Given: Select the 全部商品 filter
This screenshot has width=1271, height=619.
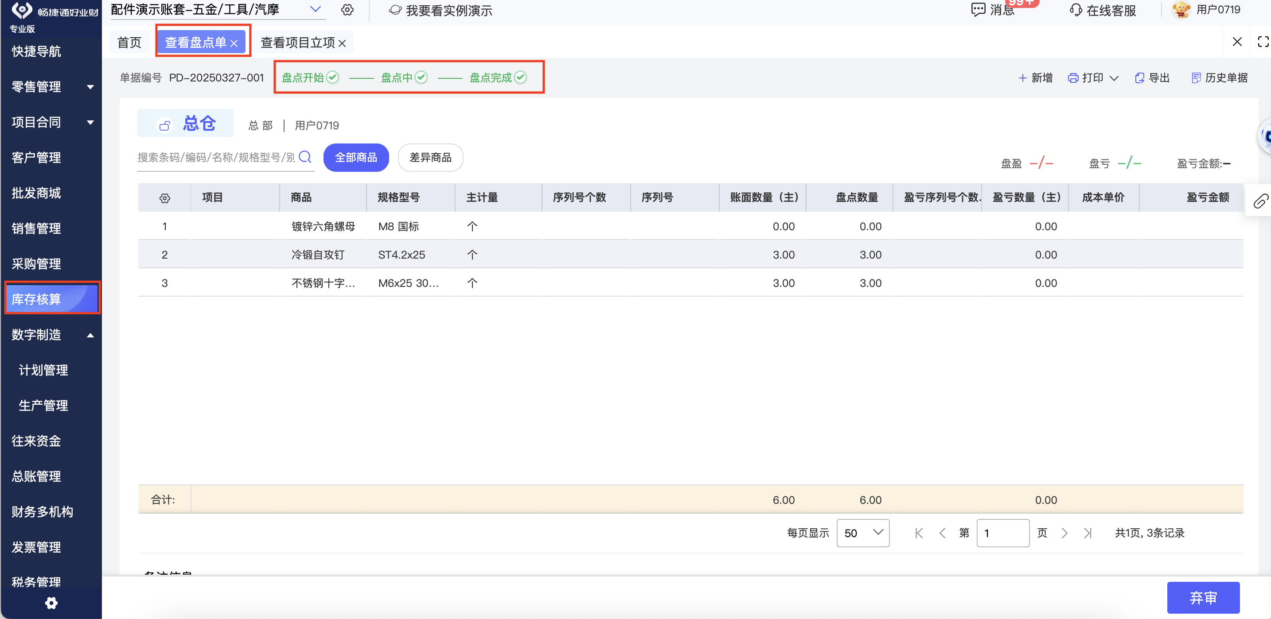Looking at the screenshot, I should click(x=356, y=158).
